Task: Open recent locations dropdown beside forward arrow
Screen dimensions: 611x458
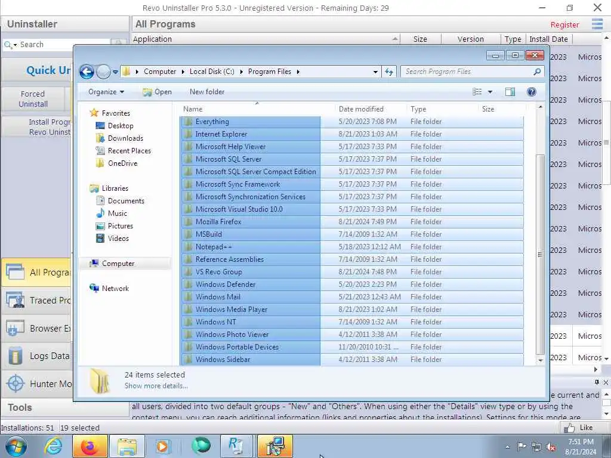Action: 115,72
